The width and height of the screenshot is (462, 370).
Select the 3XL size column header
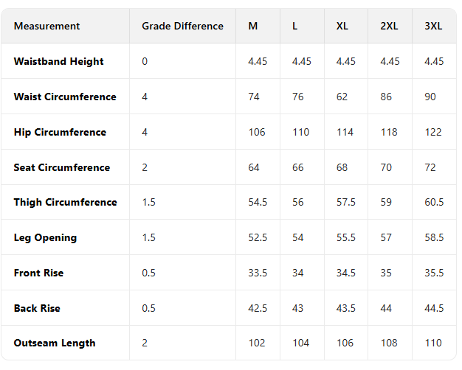tap(433, 26)
